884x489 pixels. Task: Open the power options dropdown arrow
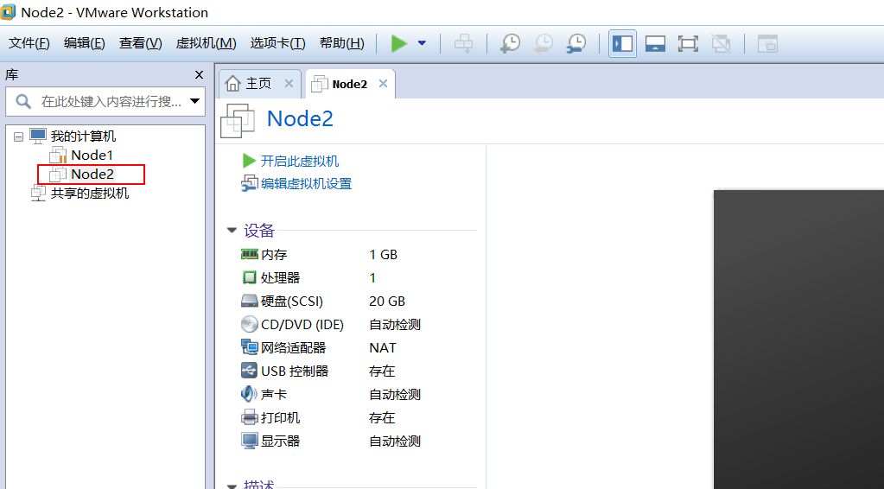click(x=422, y=43)
